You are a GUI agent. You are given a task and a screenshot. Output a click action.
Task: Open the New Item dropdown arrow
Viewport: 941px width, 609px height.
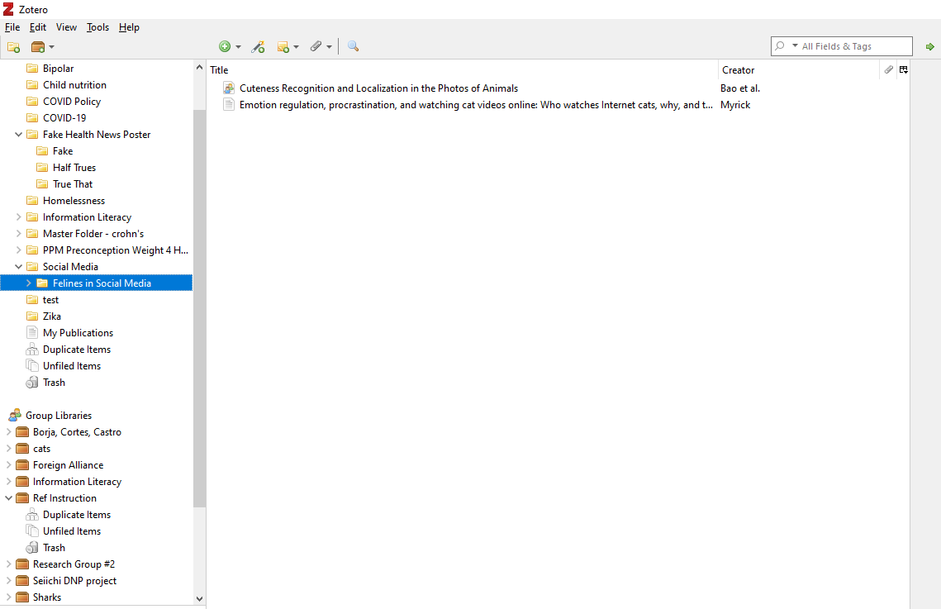pyautogui.click(x=238, y=47)
